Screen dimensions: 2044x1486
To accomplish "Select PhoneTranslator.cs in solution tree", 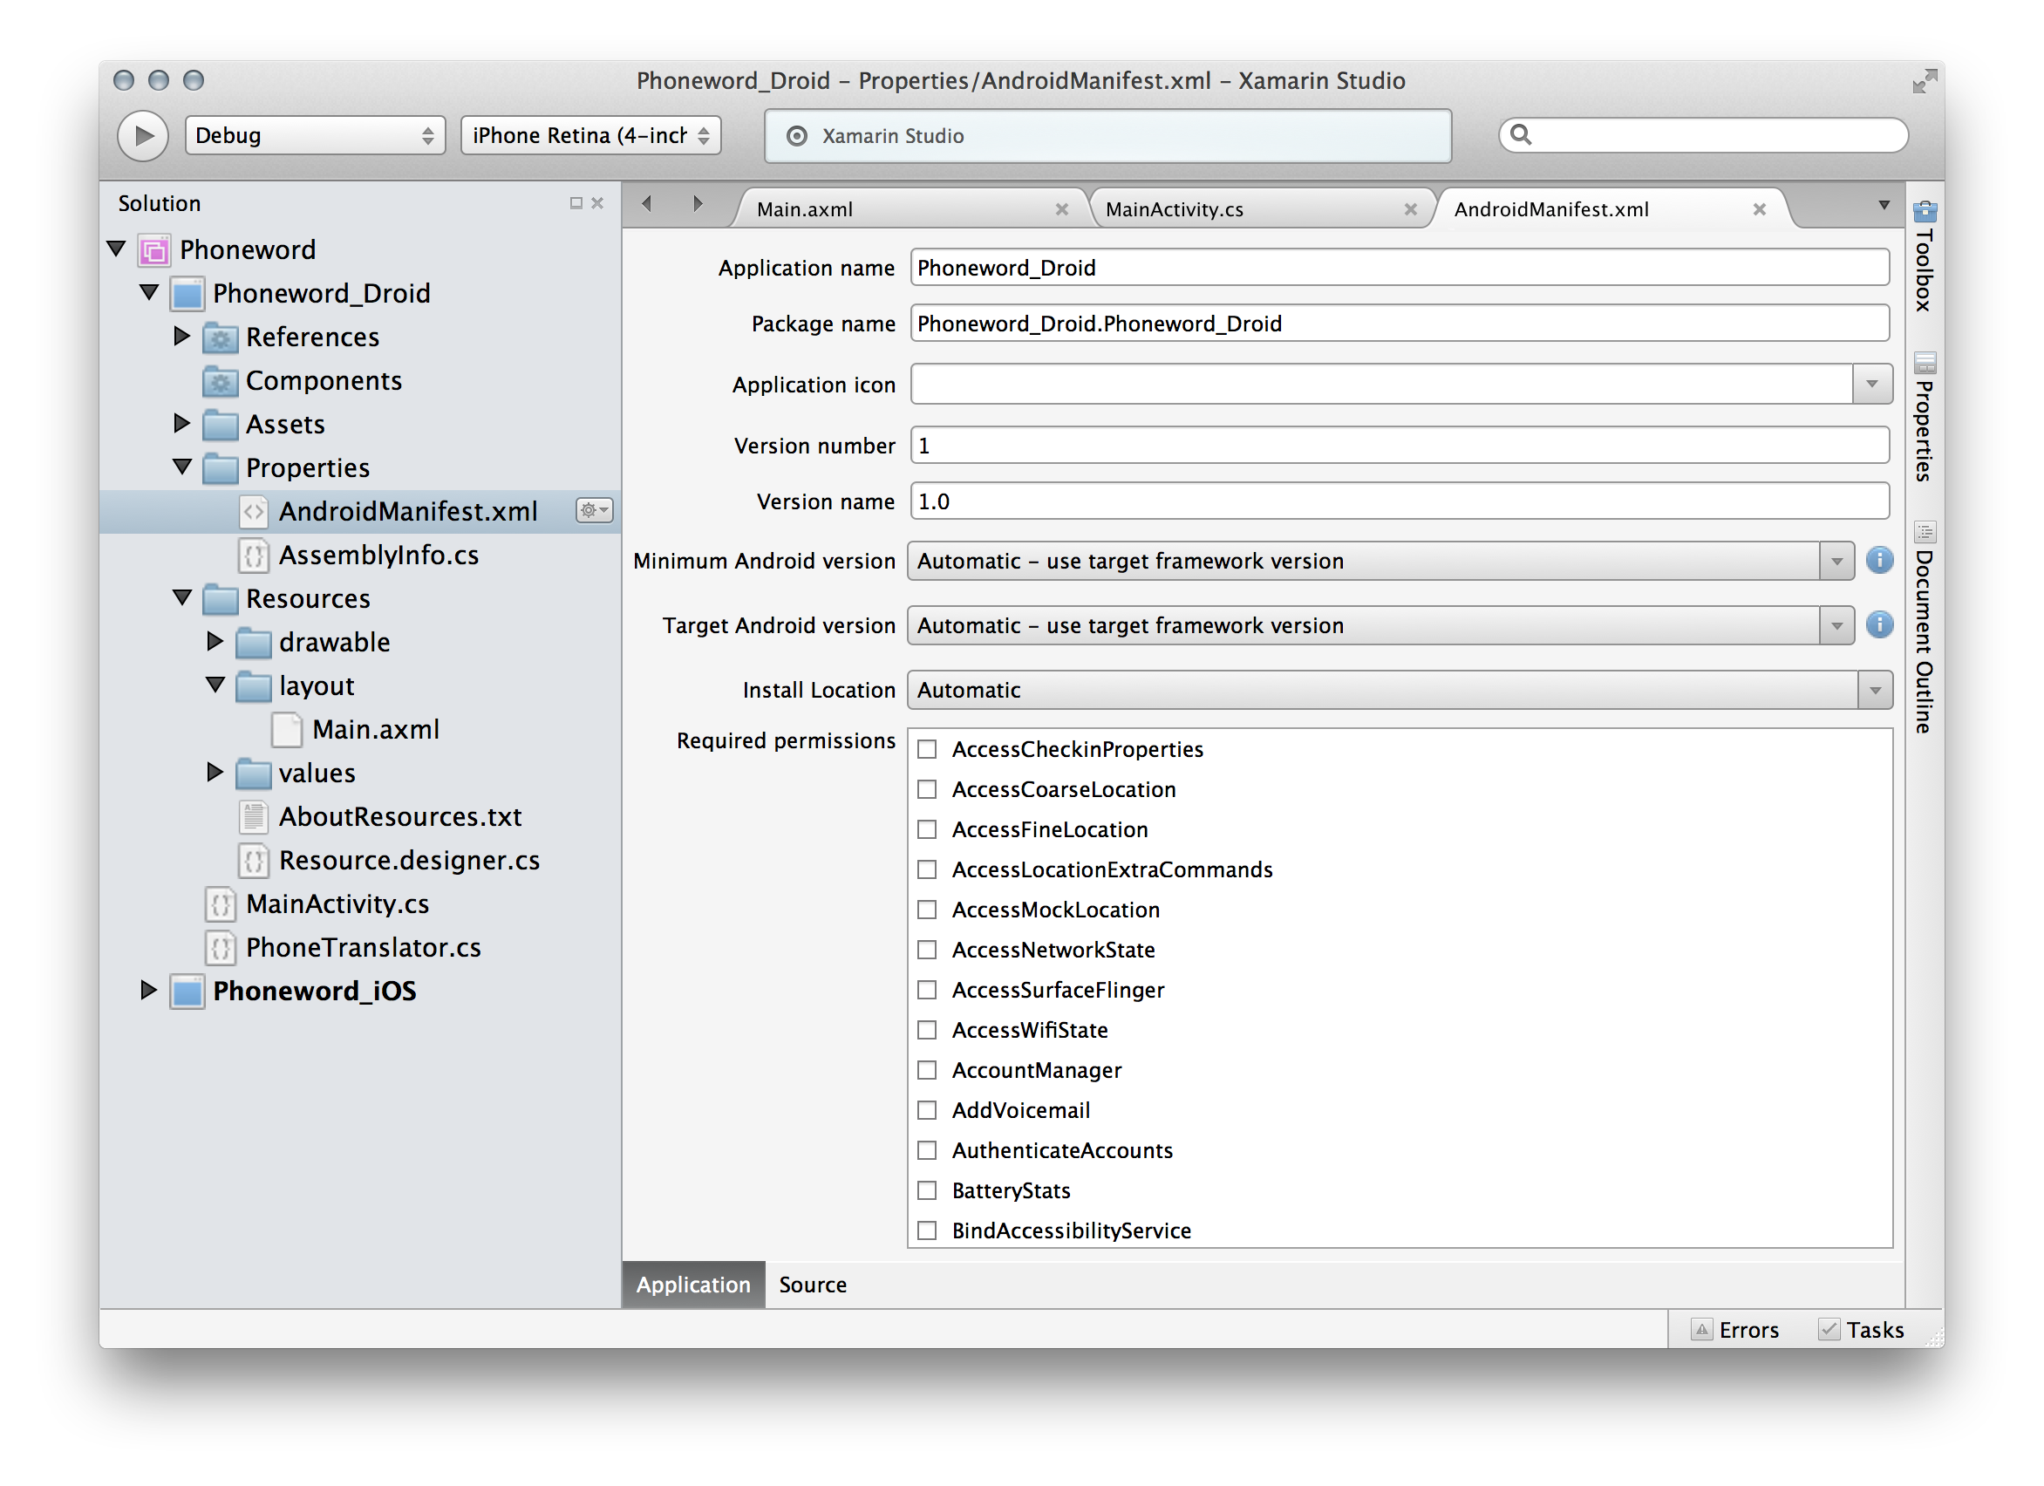I will pos(362,947).
